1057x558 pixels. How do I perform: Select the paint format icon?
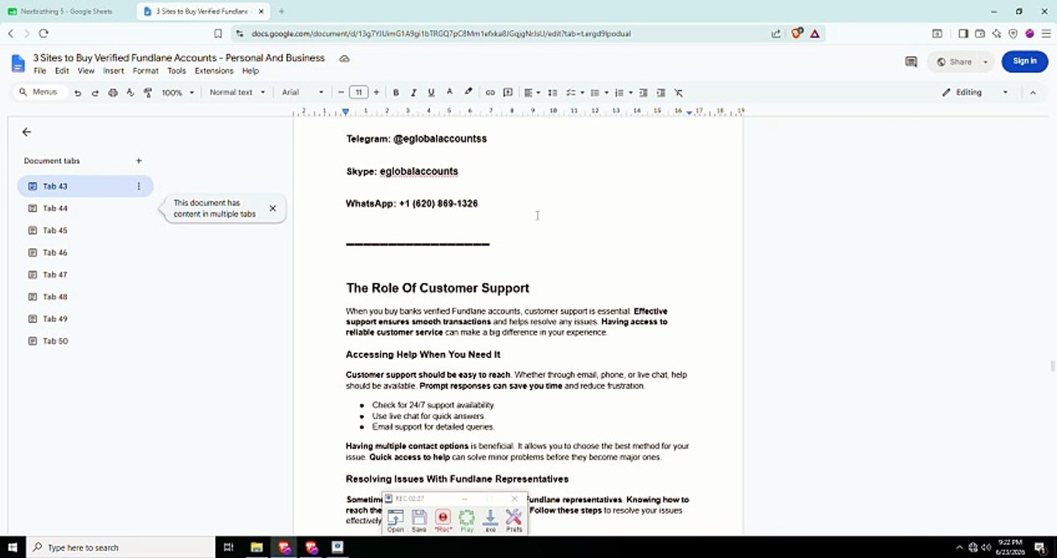point(147,92)
